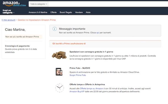Click the shipping boxes image
The image size is (168, 104).
59,55
